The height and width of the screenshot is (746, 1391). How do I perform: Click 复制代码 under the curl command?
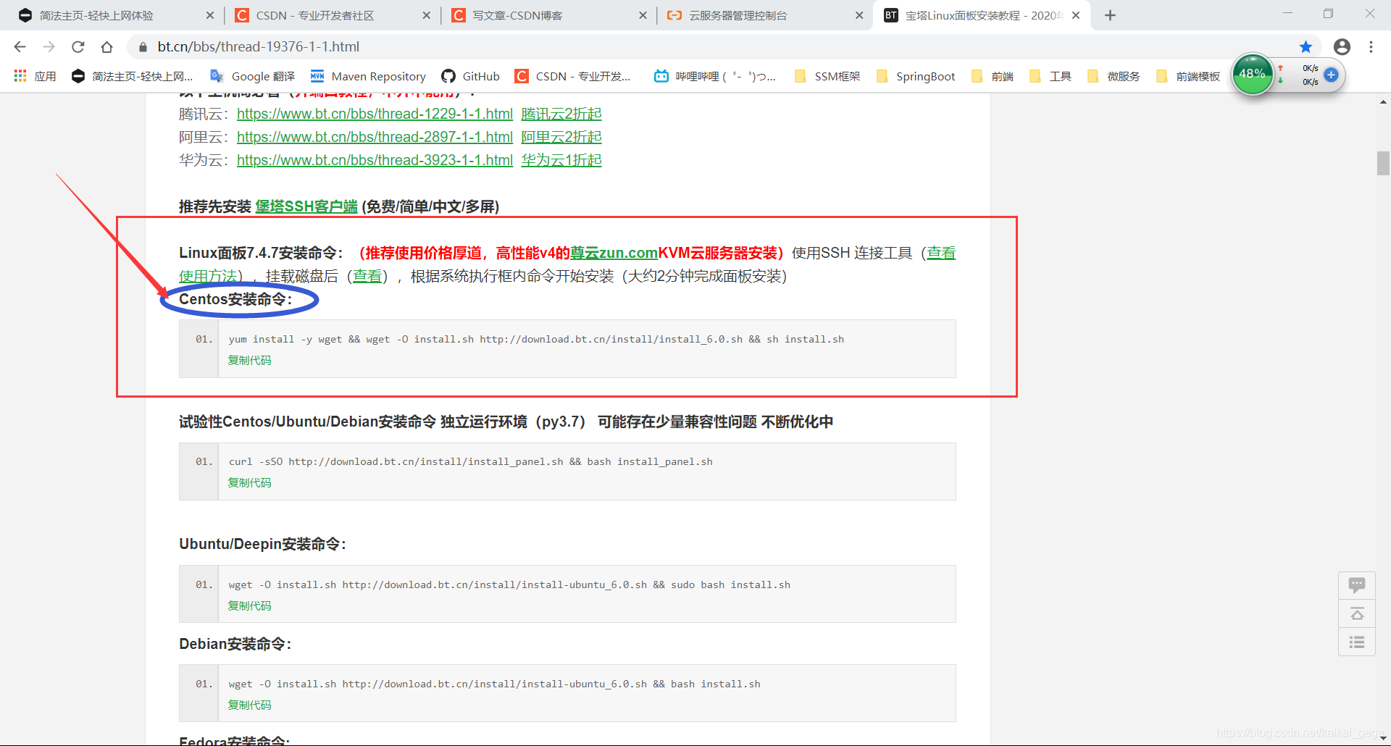(x=250, y=482)
